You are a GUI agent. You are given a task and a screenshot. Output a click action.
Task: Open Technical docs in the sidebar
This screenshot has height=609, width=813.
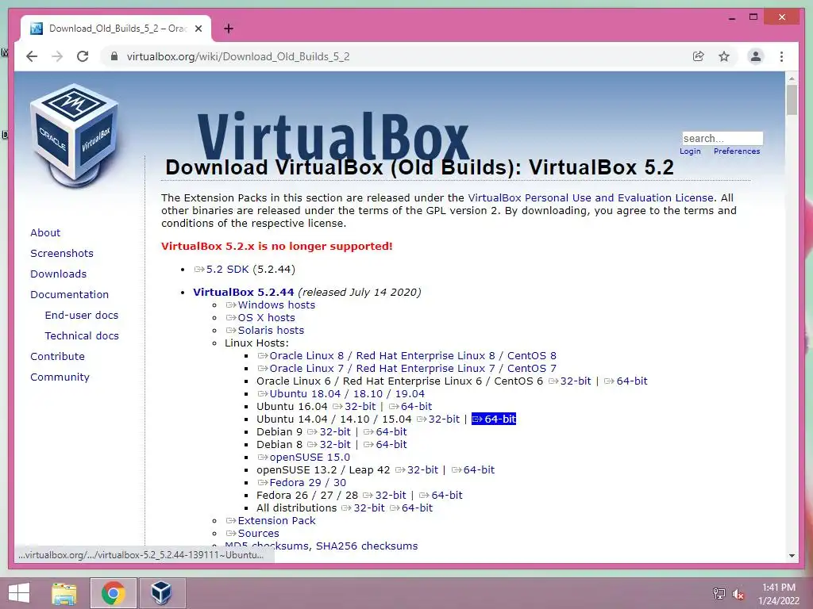(x=82, y=336)
